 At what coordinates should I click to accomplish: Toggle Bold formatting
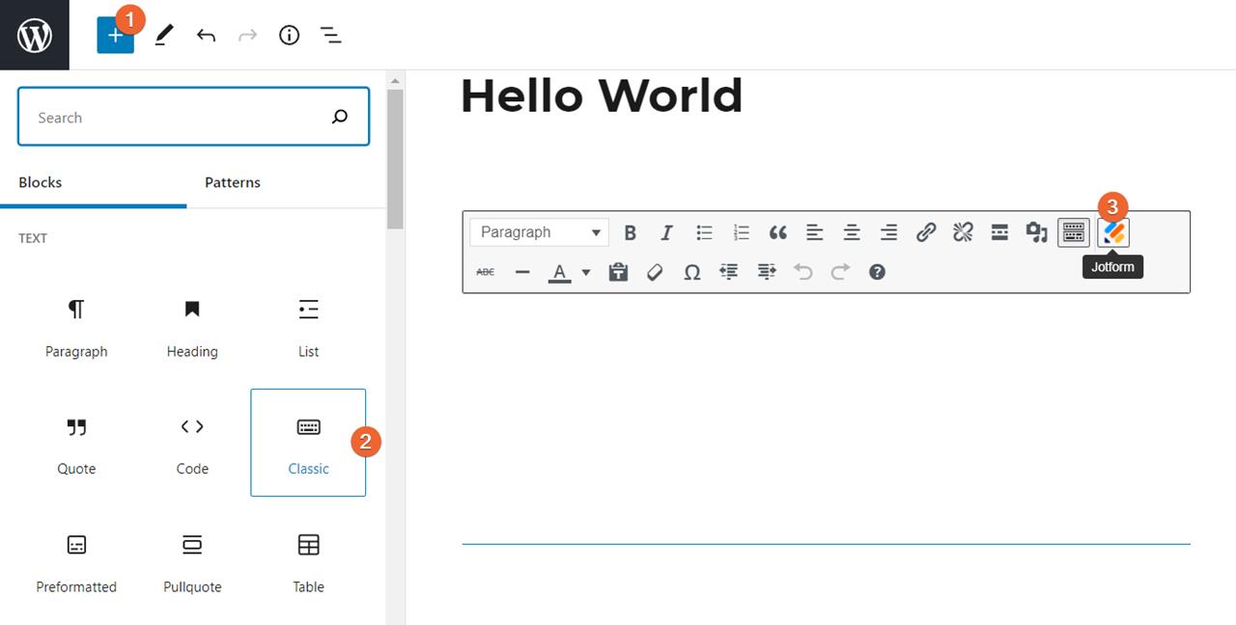[630, 232]
